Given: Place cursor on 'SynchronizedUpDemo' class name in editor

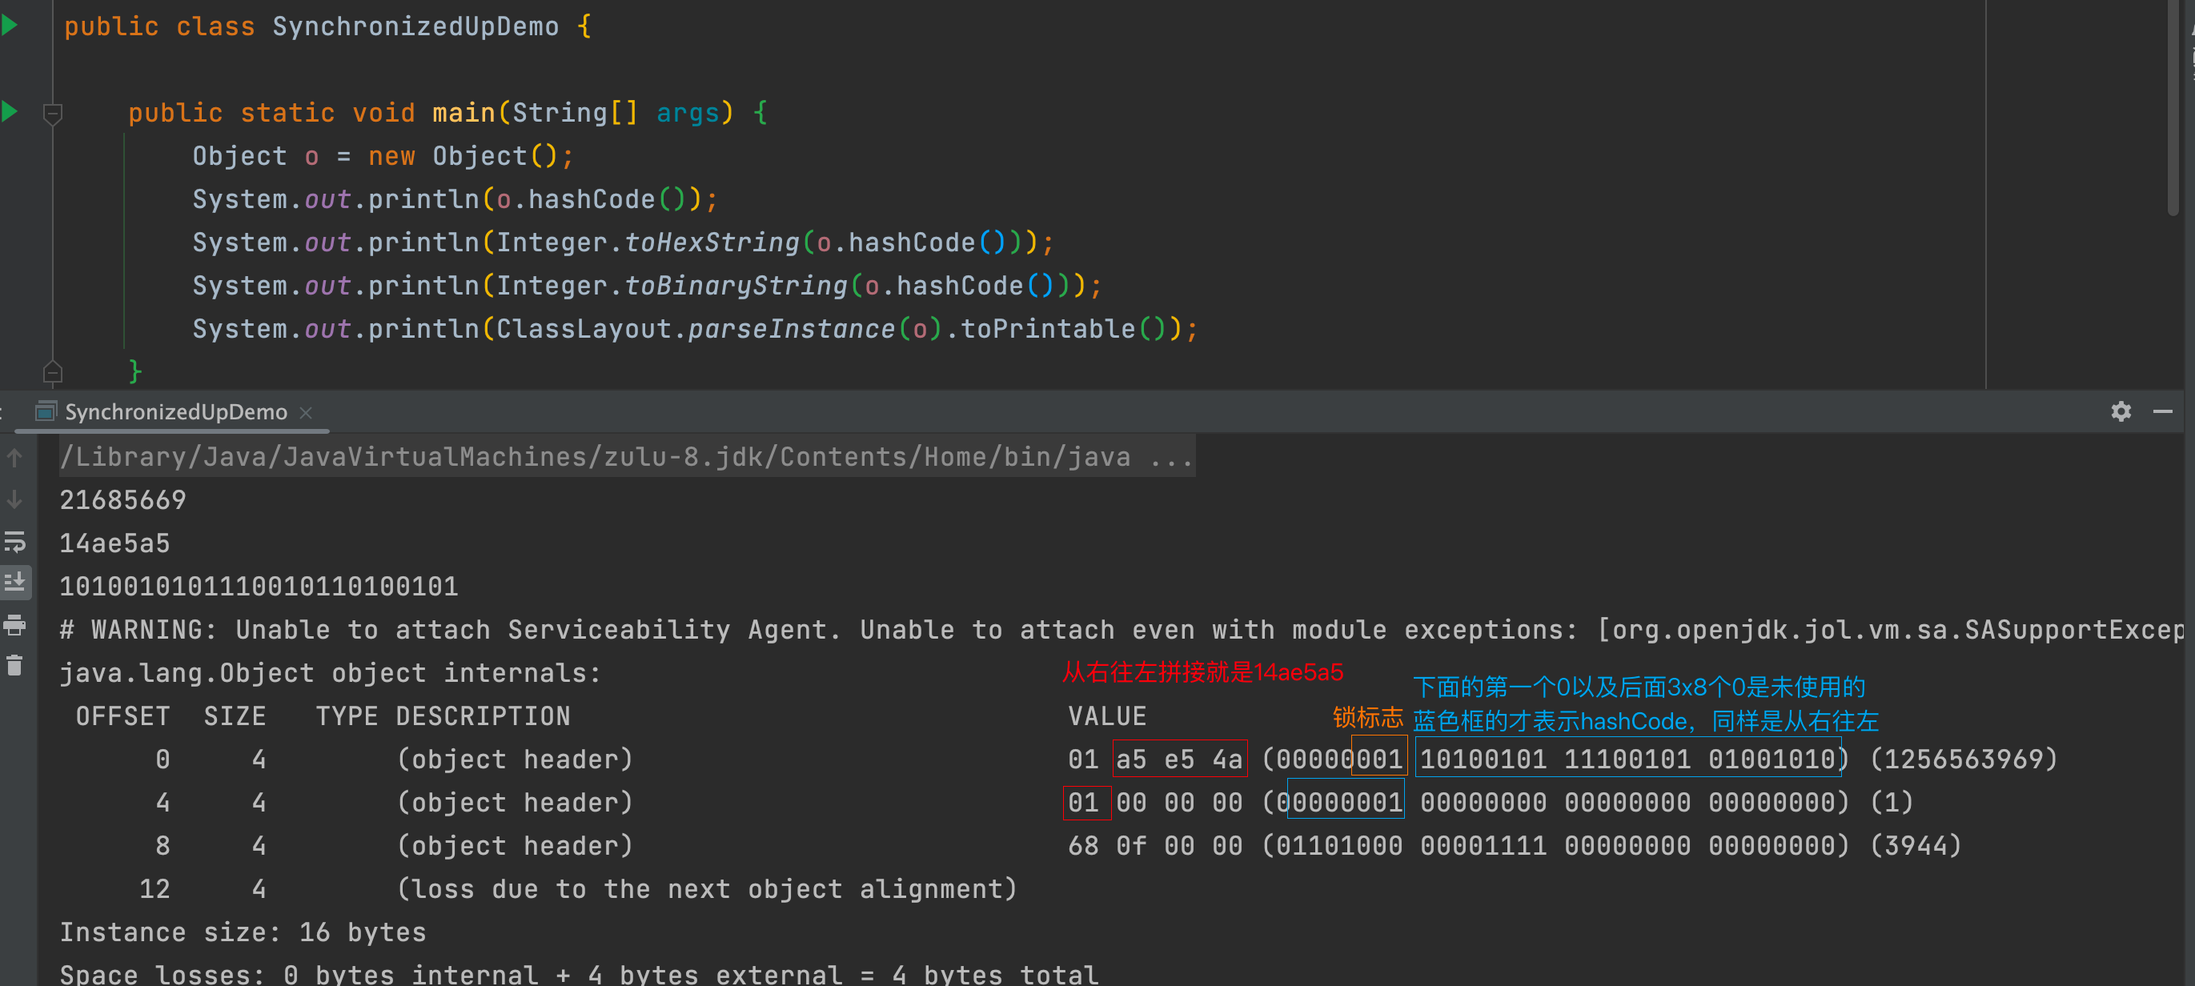Looking at the screenshot, I should coord(415,27).
